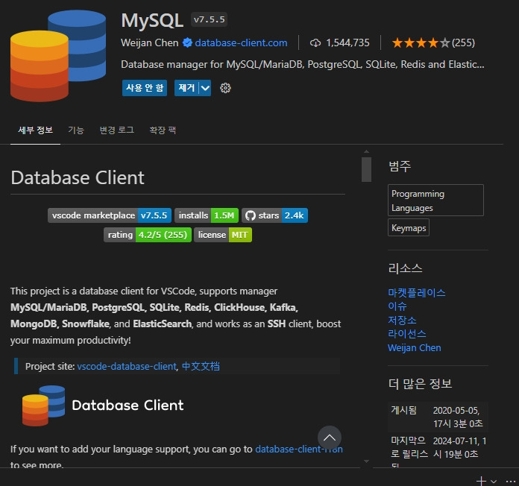This screenshot has height=486, width=519.
Task: Open the 中文文档 documentation link
Action: click(x=201, y=366)
